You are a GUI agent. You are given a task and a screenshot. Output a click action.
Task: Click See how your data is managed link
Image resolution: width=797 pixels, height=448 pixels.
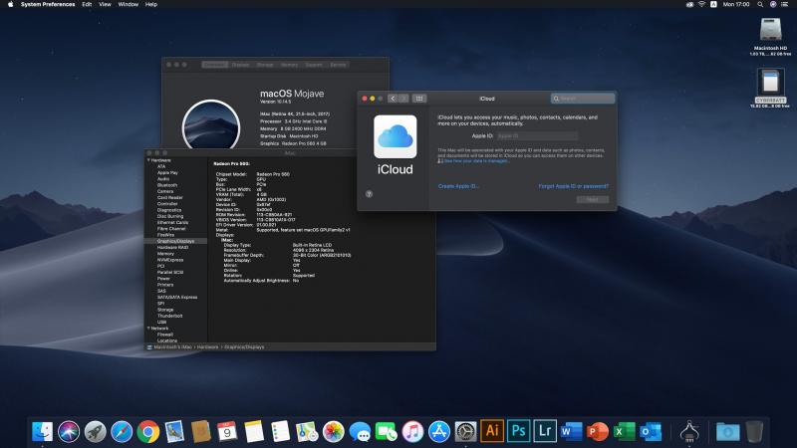[x=476, y=161]
